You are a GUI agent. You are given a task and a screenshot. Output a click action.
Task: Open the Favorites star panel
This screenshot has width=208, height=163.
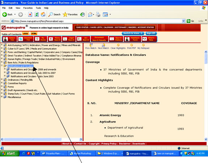[70, 15]
